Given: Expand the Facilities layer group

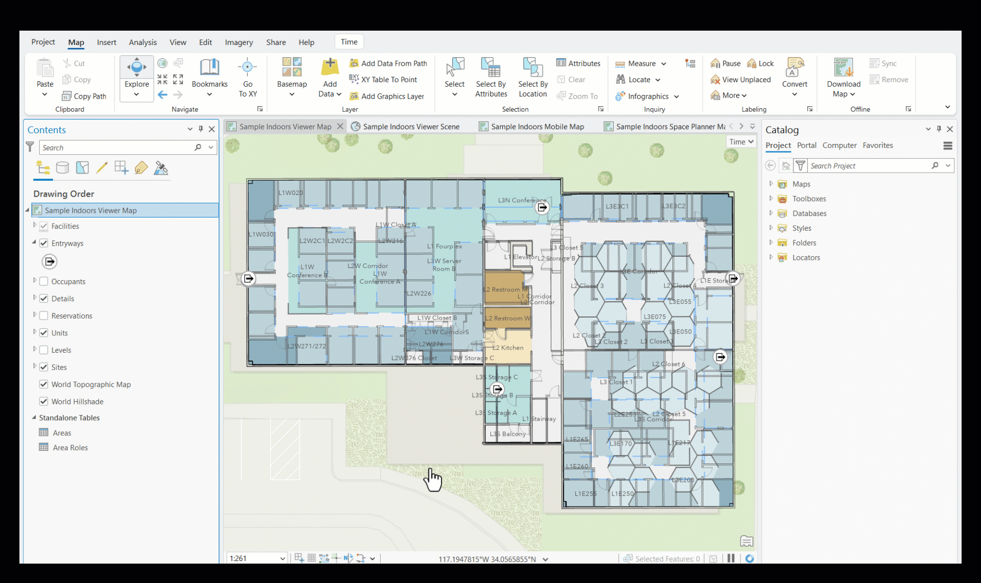Looking at the screenshot, I should (34, 225).
